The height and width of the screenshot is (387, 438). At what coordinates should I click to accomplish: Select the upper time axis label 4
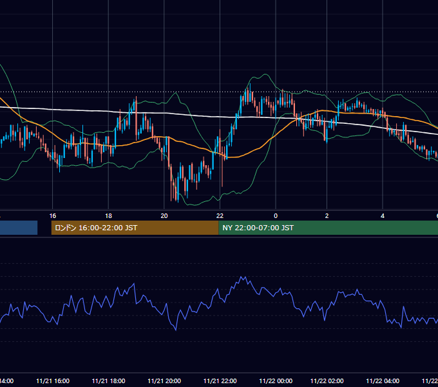(383, 216)
